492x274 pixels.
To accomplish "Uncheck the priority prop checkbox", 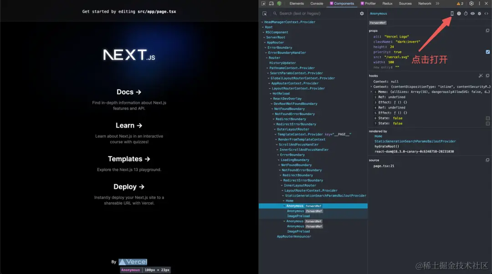I will (x=487, y=52).
